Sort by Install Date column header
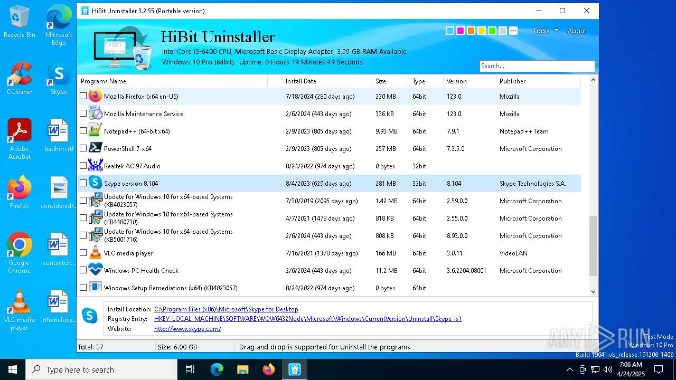The height and width of the screenshot is (380, 676). [x=327, y=81]
